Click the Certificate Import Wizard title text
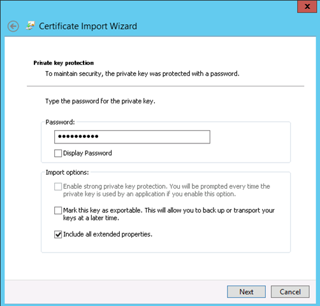This screenshot has width=320, height=306. (x=88, y=26)
